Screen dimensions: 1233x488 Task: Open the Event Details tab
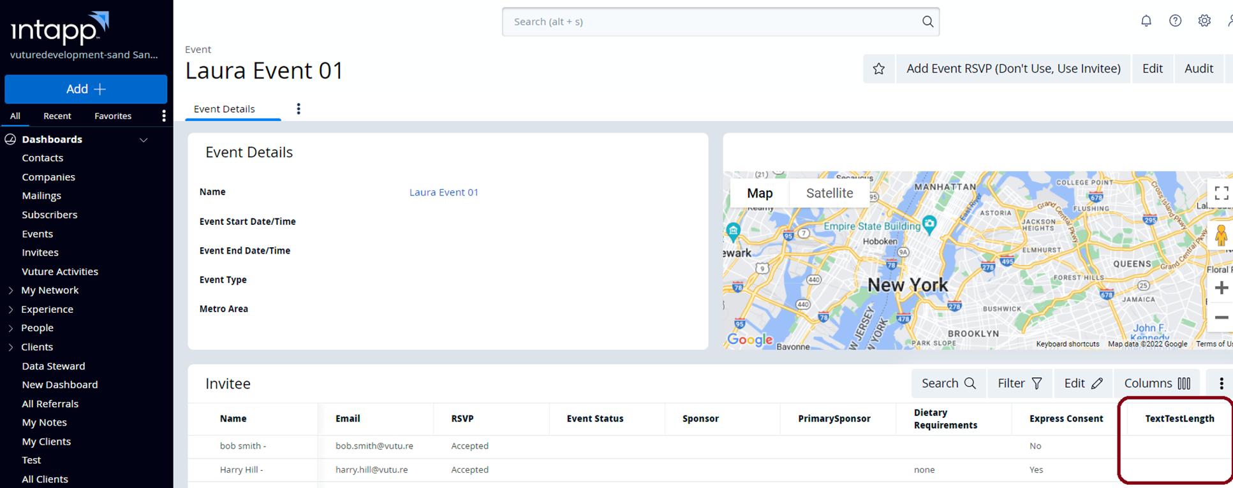pyautogui.click(x=225, y=109)
